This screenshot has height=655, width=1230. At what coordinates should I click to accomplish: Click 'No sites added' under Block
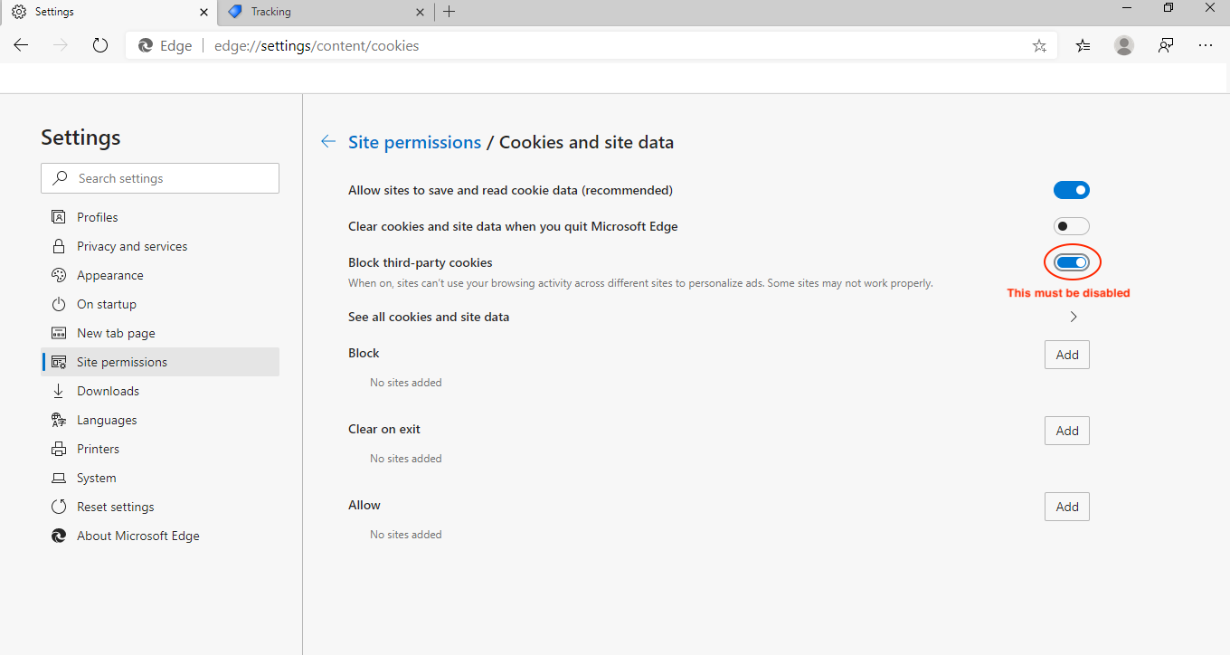pyautogui.click(x=406, y=383)
